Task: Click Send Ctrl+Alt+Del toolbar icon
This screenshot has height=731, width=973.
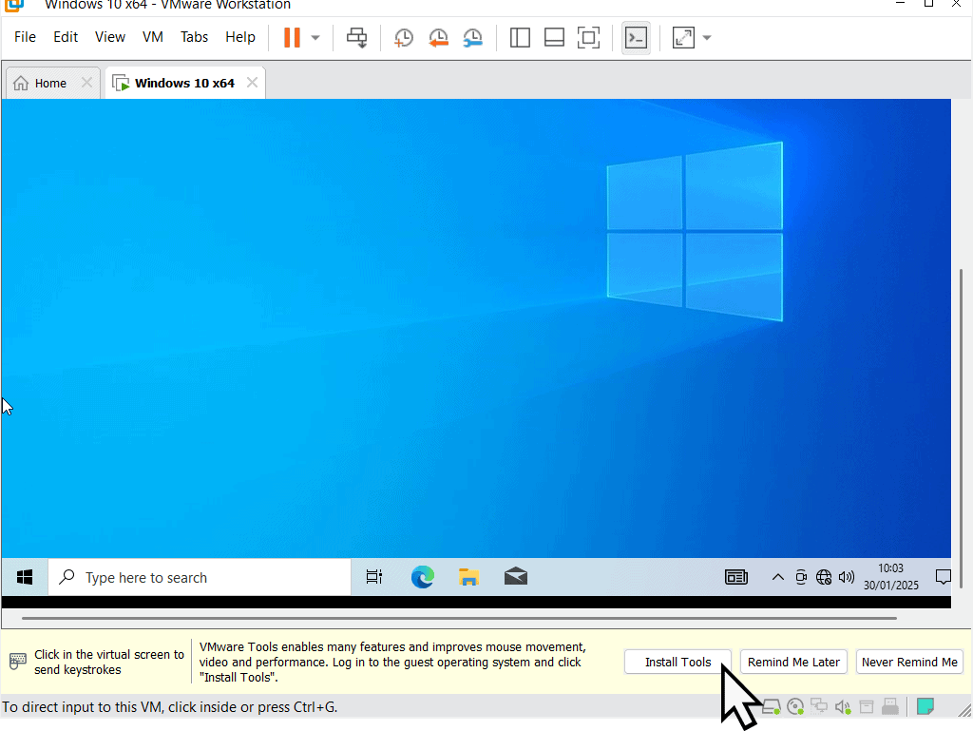Action: point(357,38)
